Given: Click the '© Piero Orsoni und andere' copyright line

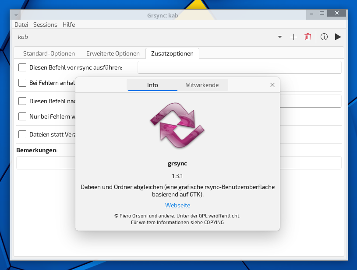Looking at the screenshot, I should click(177, 216).
